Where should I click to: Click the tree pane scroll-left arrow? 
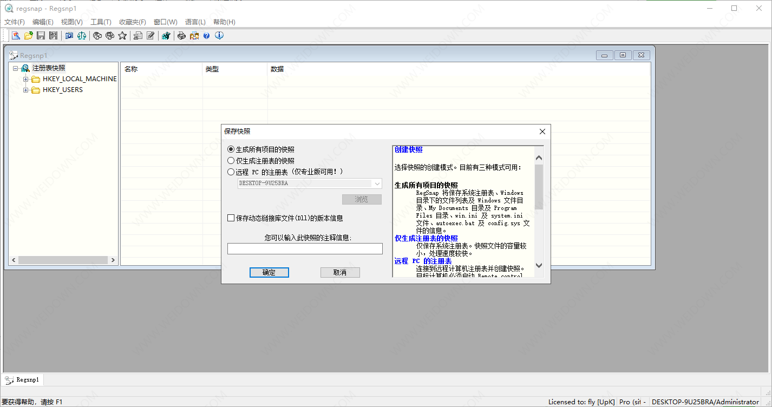pyautogui.click(x=14, y=260)
